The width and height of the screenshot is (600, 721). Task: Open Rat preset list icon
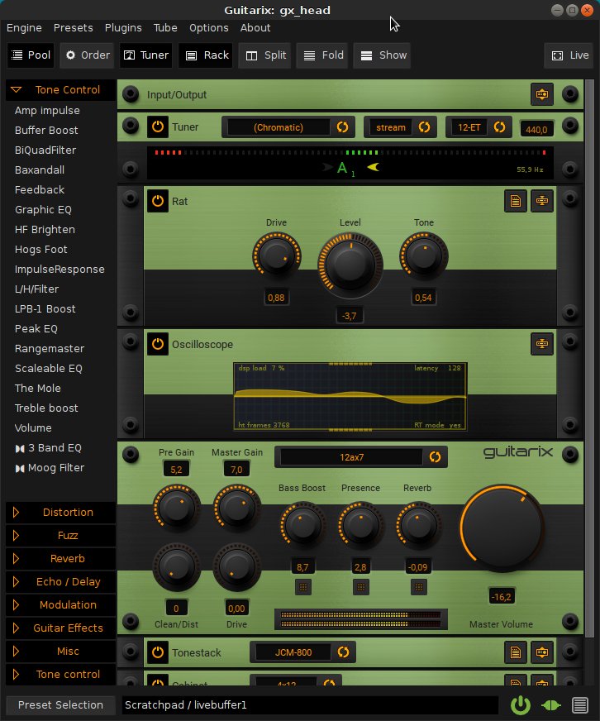(x=516, y=201)
